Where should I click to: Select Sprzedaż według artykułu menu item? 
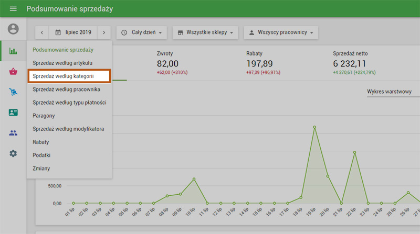pos(62,63)
